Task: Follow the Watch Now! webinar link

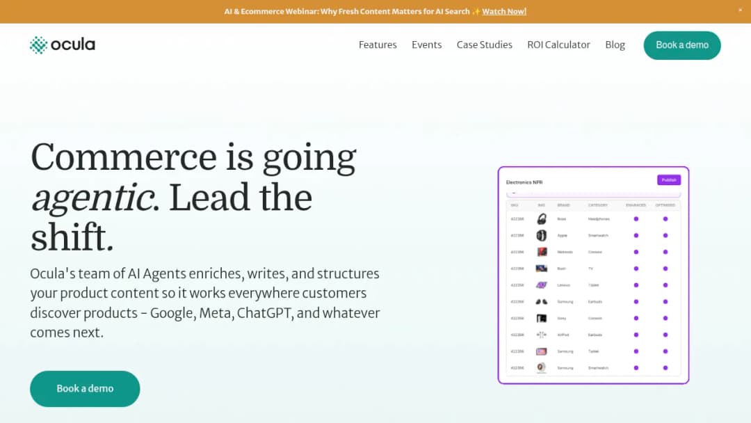Action: [x=504, y=12]
